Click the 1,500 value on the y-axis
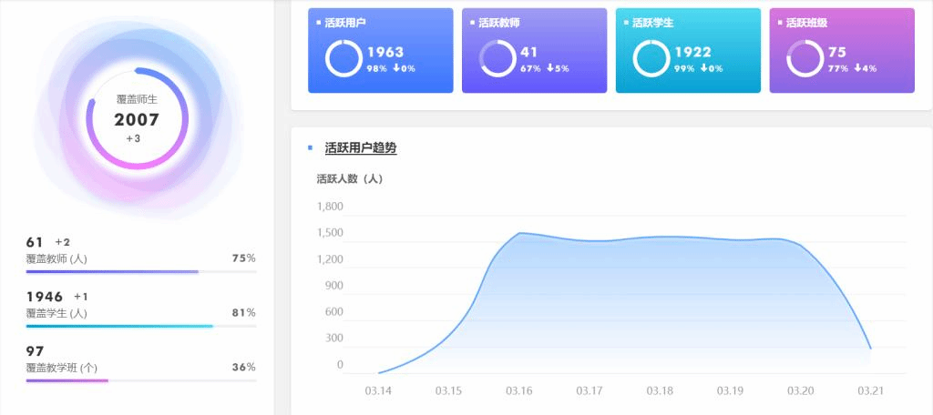Viewport: 933px width, 415px height. click(x=329, y=233)
